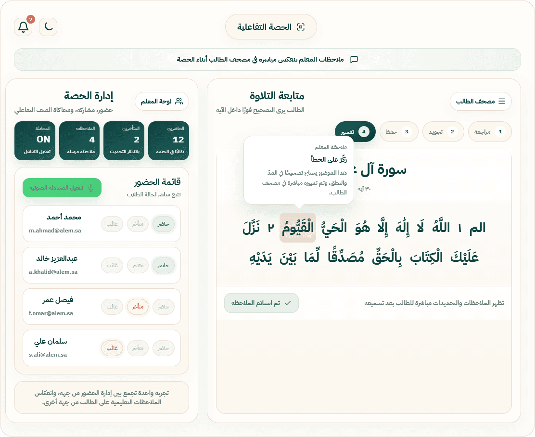
Task: Click the chat icon in the notice banner
Action: coord(354,59)
